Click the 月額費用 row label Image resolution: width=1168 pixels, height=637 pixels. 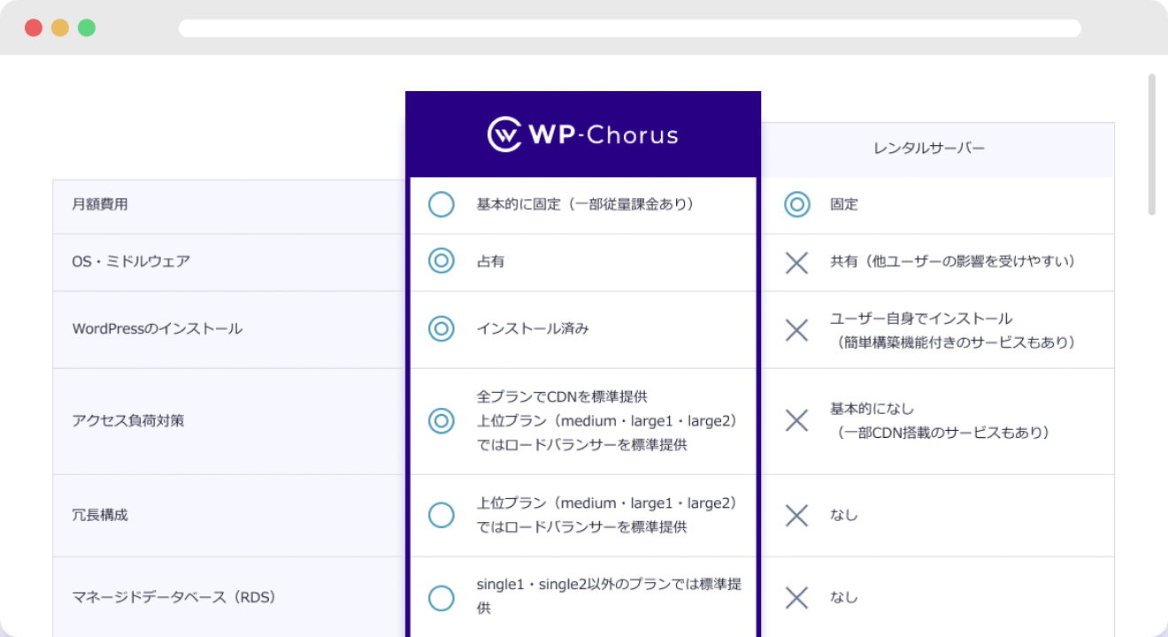(100, 204)
